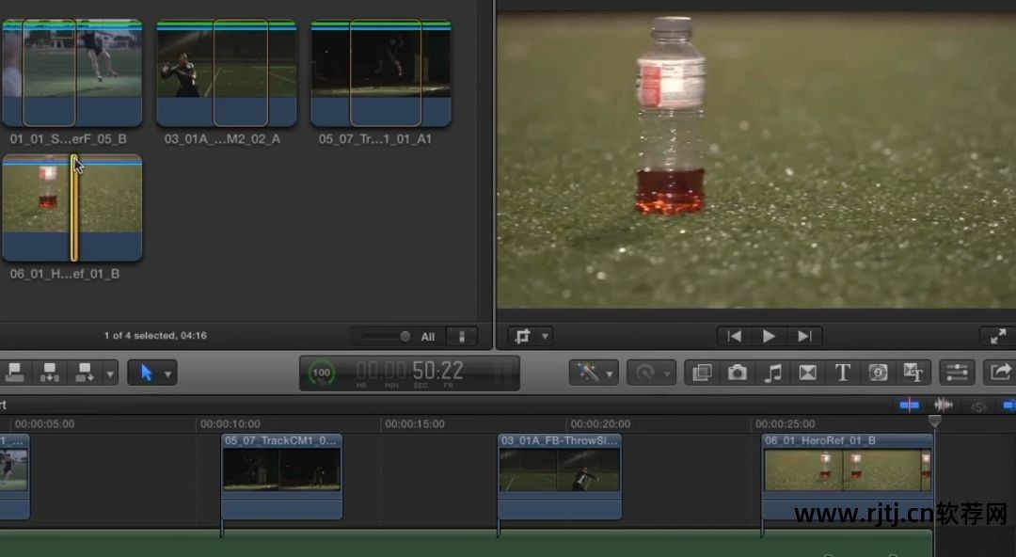Select timeline clip 06_01_HeroRef_01_B

[848, 477]
